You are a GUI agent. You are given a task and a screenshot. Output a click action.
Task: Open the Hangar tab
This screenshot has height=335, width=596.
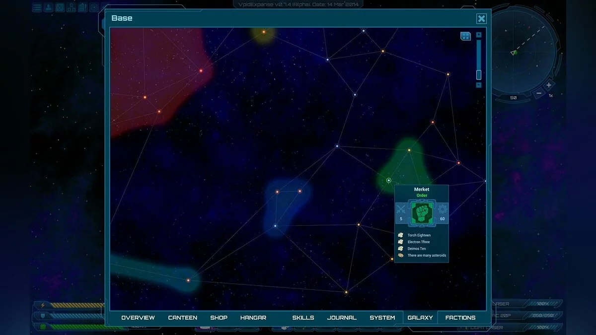coord(253,318)
